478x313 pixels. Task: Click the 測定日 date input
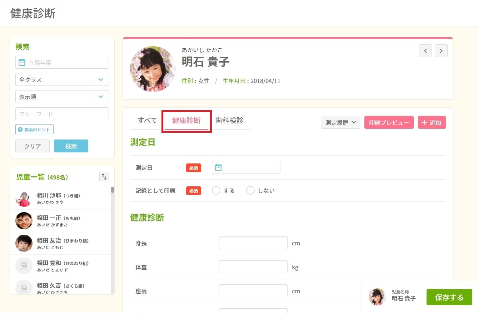(x=246, y=167)
